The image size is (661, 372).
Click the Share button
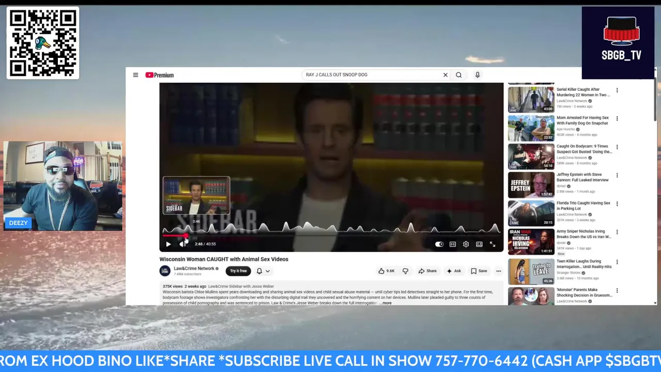(428, 271)
